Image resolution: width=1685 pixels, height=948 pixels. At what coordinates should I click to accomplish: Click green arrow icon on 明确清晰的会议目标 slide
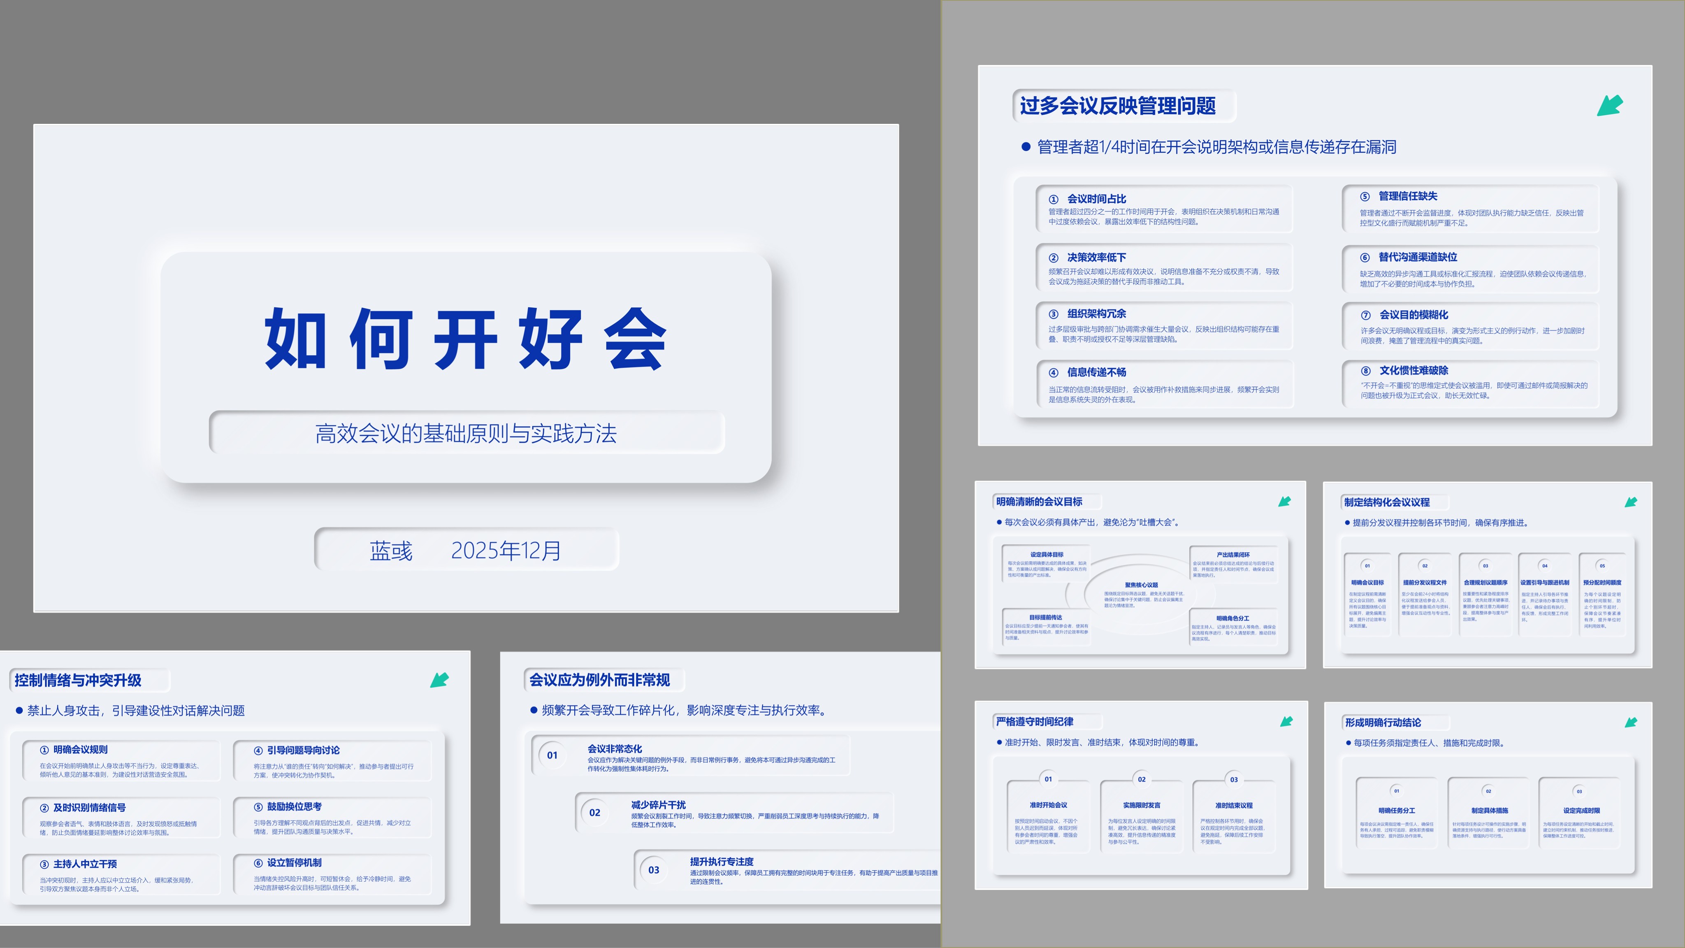click(1285, 501)
